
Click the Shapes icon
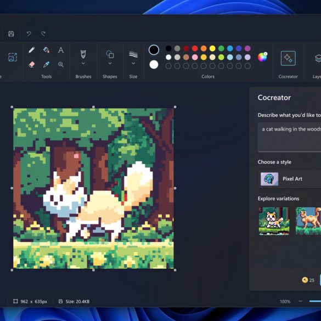click(110, 54)
